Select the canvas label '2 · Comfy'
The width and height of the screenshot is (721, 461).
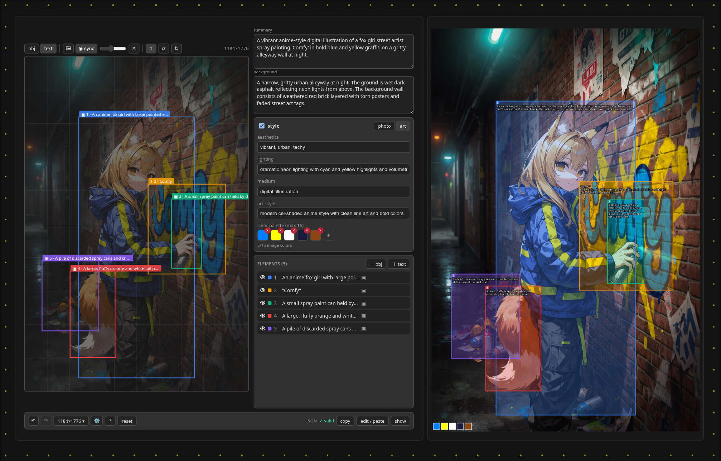pos(161,181)
